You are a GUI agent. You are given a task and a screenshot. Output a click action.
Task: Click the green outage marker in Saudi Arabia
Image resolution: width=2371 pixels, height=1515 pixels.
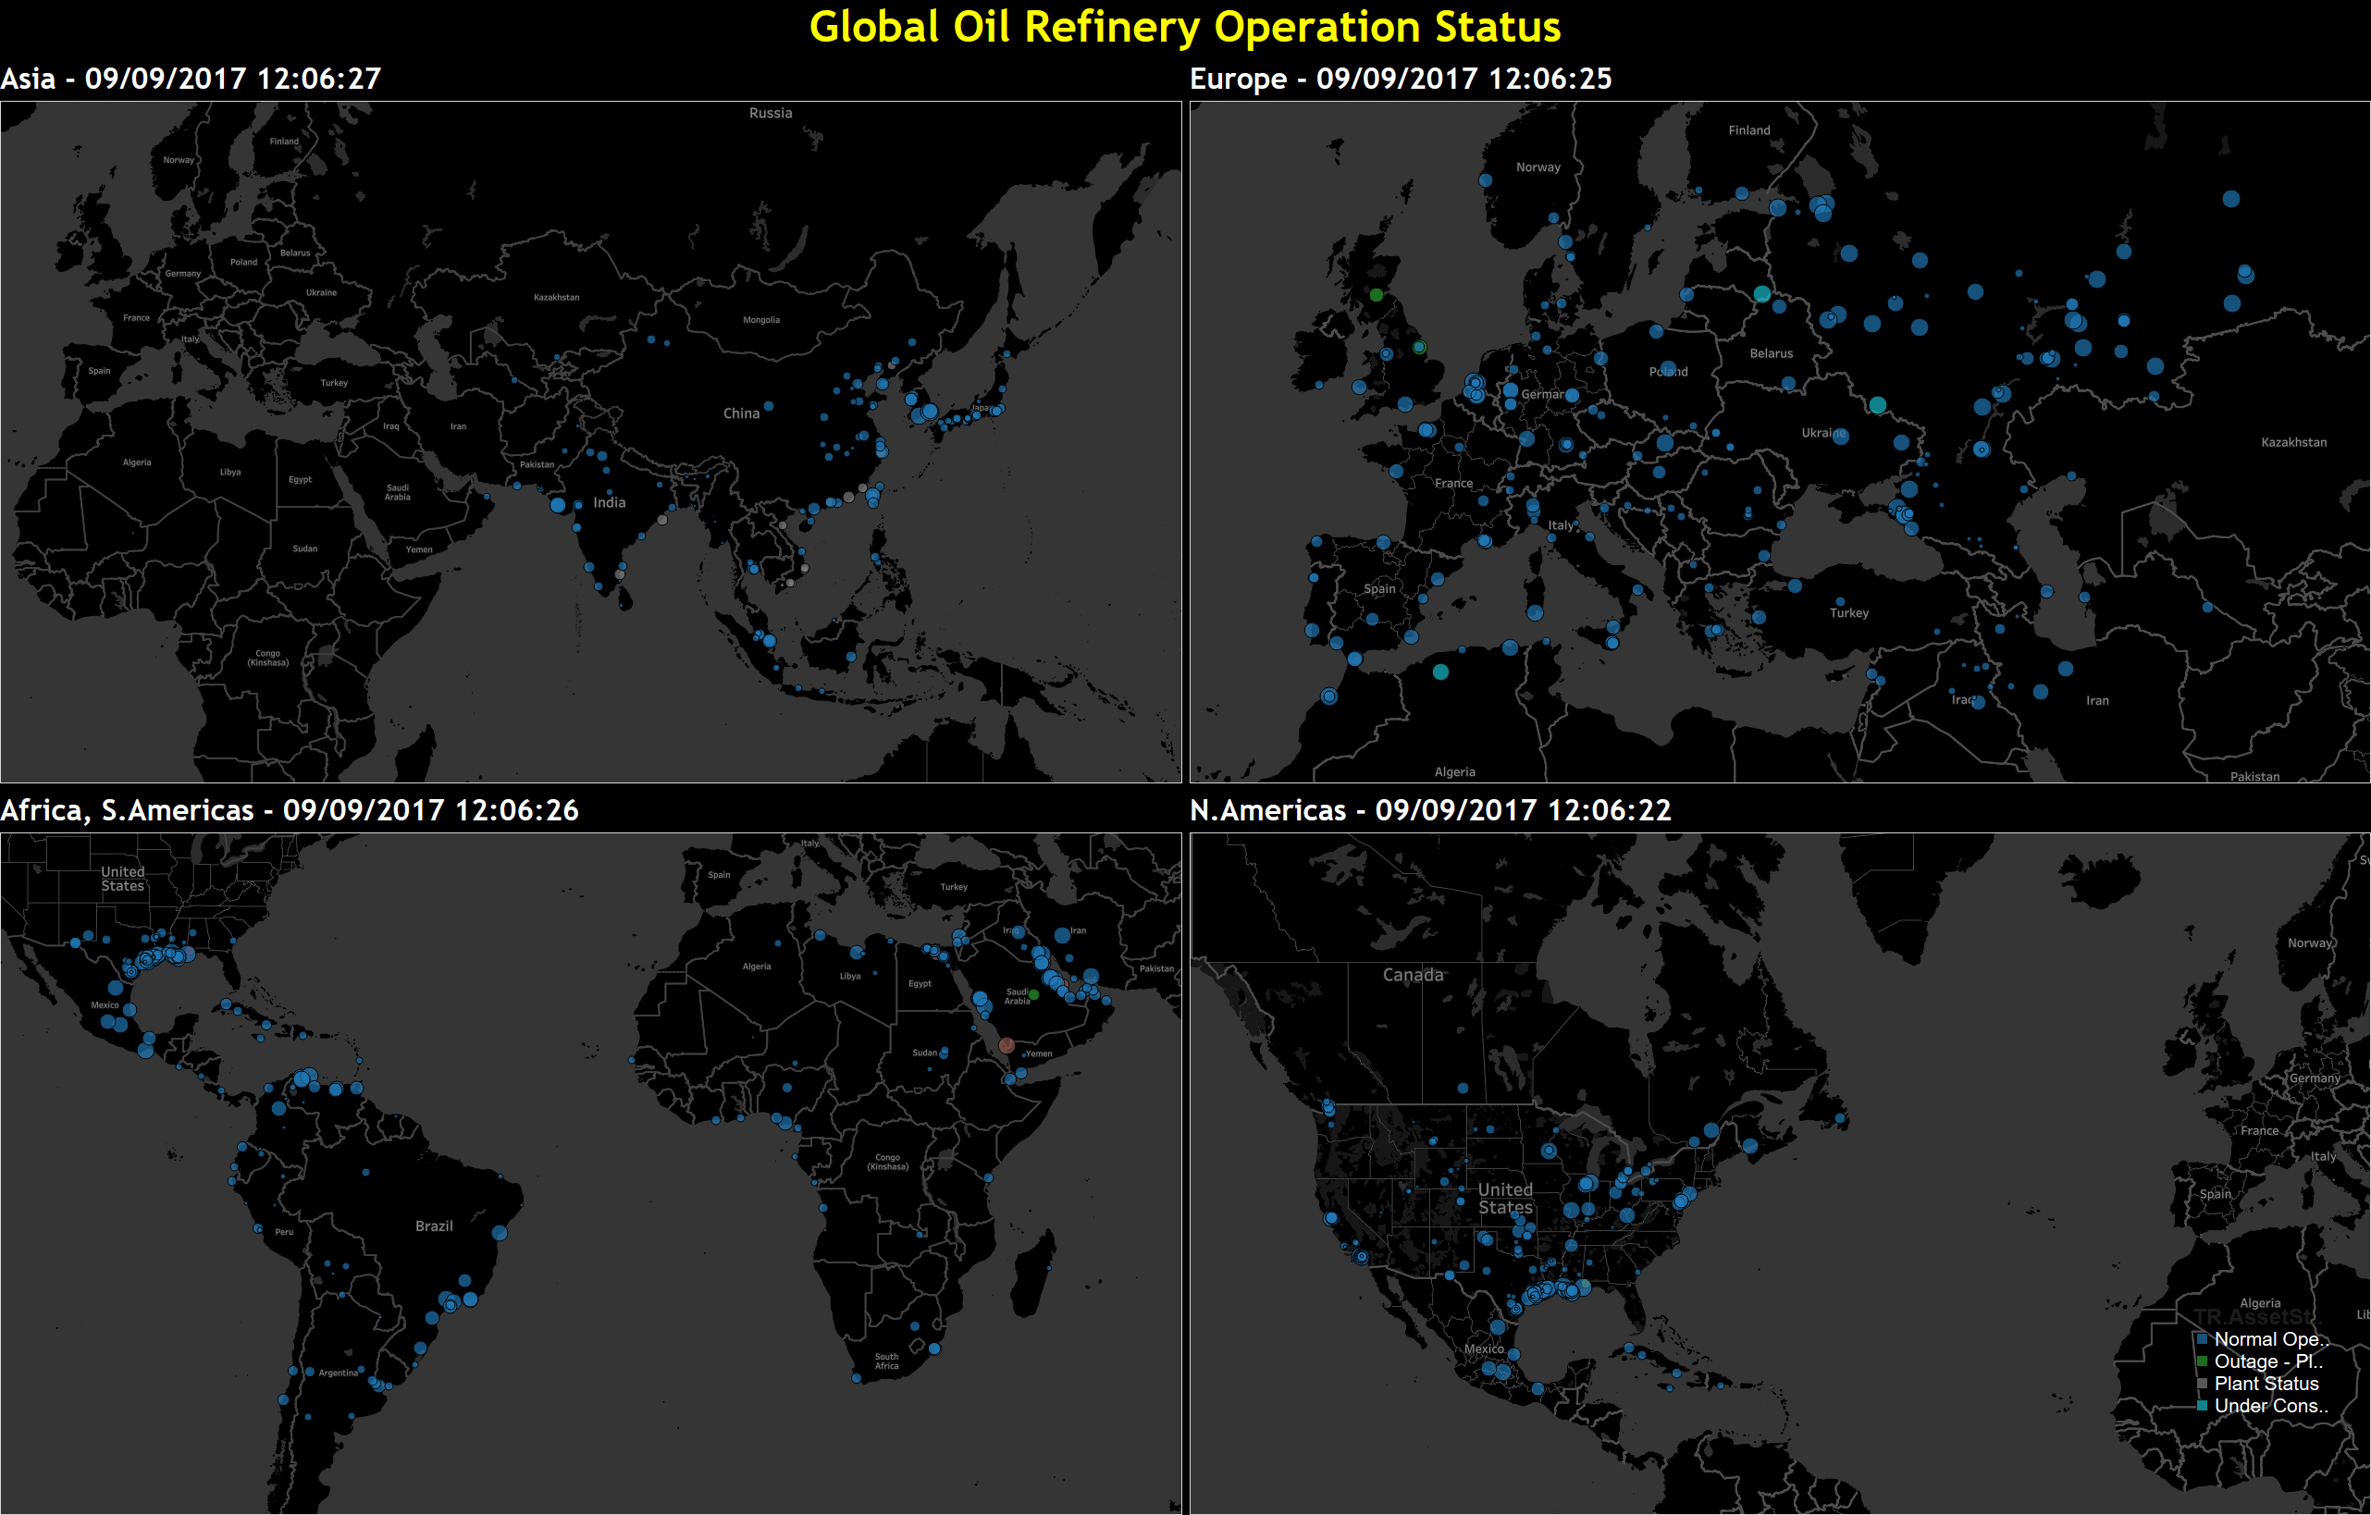point(1034,995)
